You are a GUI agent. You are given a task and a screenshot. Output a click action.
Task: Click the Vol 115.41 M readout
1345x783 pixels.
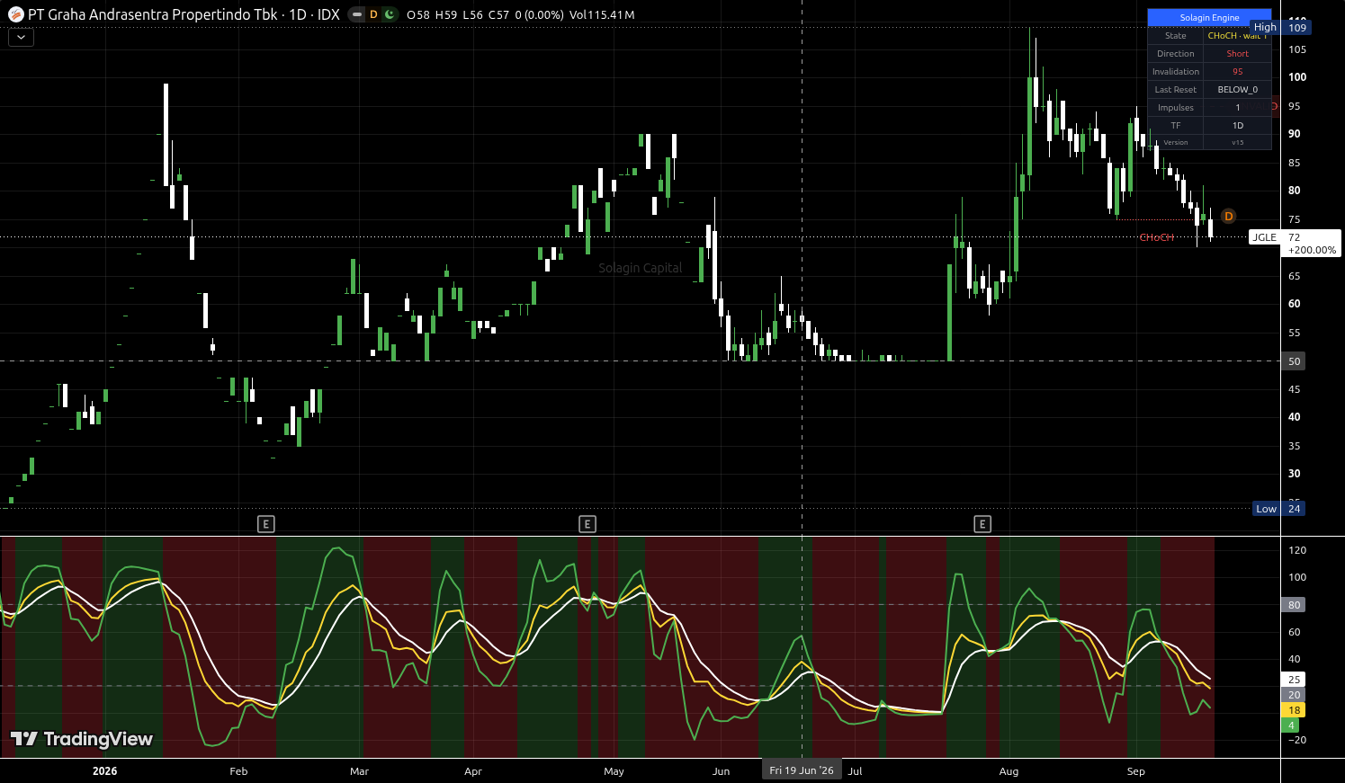[x=602, y=14]
